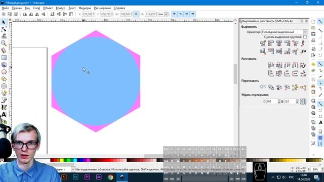Viewport: 324px width, 182px height.
Task: Toggle the move patterns with object button
Action: click(192, 14)
